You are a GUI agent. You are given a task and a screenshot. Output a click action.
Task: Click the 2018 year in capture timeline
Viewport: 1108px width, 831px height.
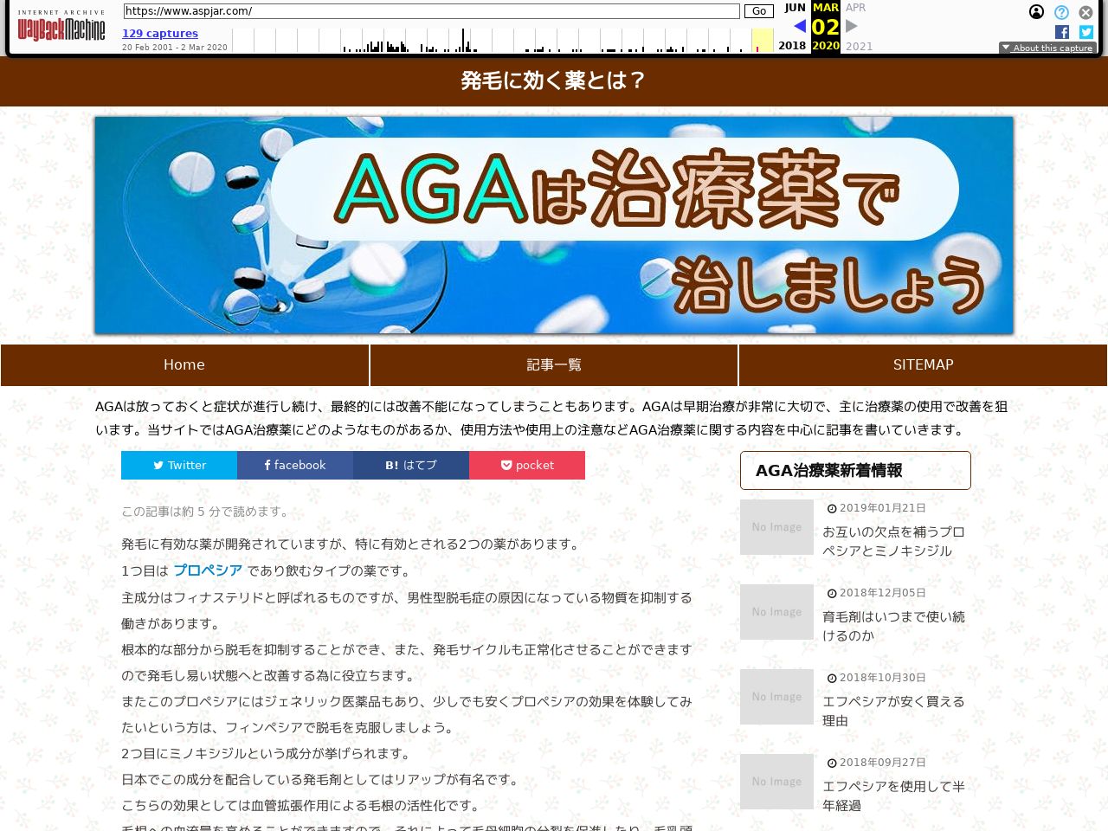792,46
